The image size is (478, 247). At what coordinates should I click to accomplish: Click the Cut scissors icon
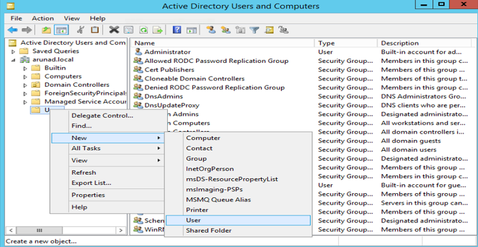pyautogui.click(x=80, y=30)
